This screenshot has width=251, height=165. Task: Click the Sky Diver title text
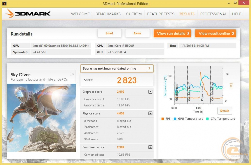(x=20, y=75)
